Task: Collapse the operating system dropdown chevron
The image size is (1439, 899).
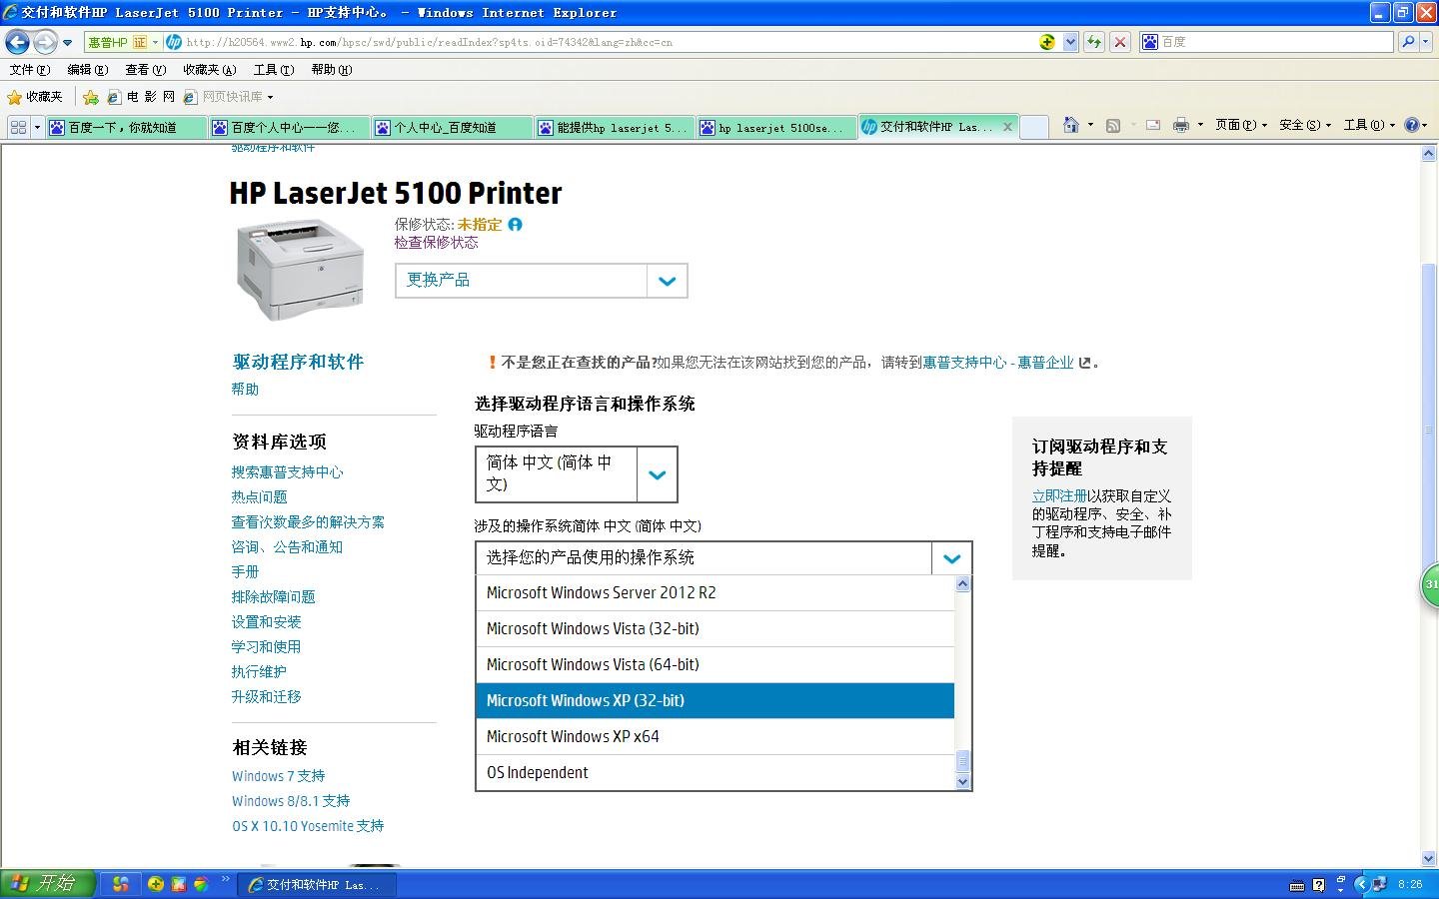Action: point(951,558)
